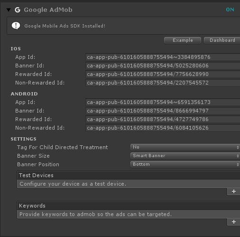The image size is (240, 237).
Task: Edit the iOS Non-Rewarded Id field
Action: 163,83
